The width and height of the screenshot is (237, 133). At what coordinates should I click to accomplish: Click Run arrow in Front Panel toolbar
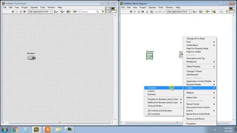(13, 11)
